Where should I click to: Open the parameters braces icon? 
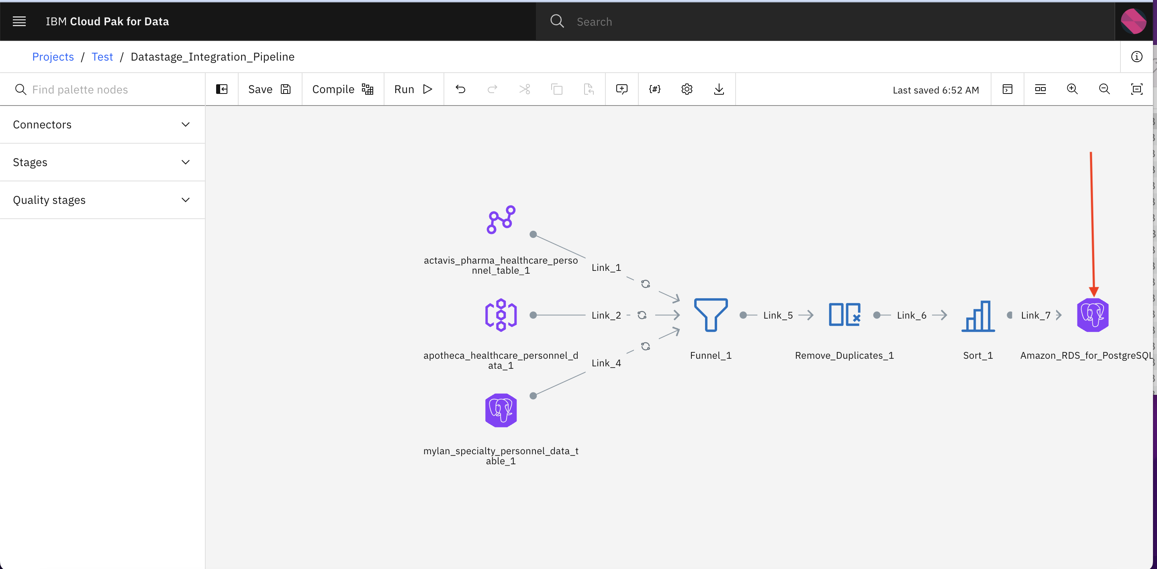click(x=654, y=89)
